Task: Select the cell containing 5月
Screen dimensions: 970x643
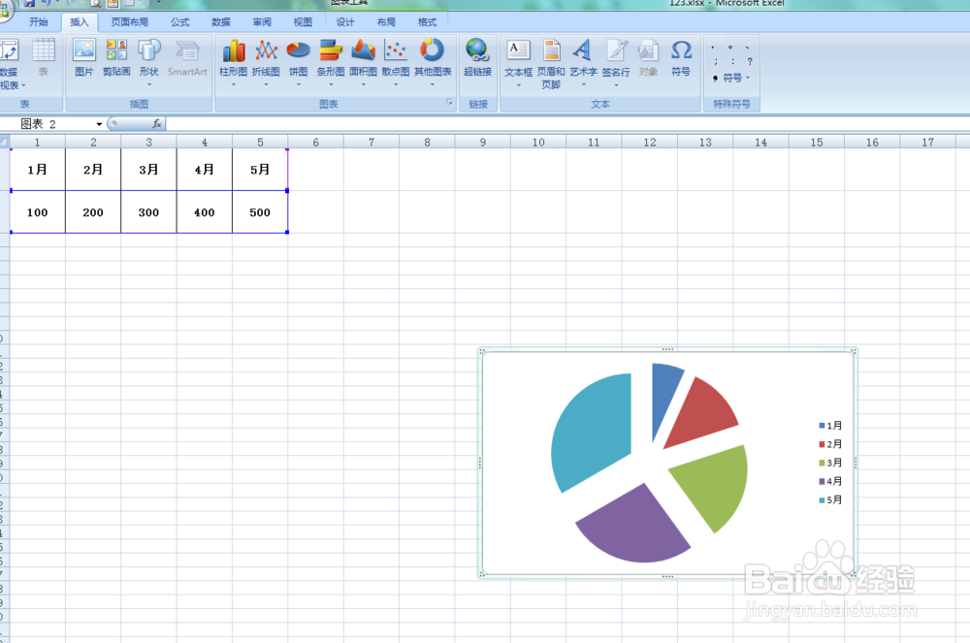Action: (x=260, y=170)
